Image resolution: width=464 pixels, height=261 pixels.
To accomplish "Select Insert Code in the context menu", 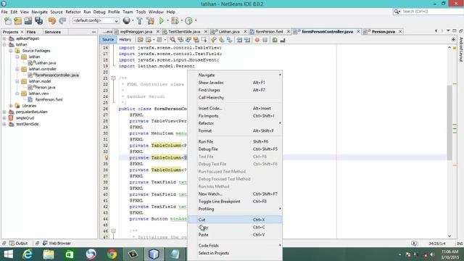I will point(235,108).
